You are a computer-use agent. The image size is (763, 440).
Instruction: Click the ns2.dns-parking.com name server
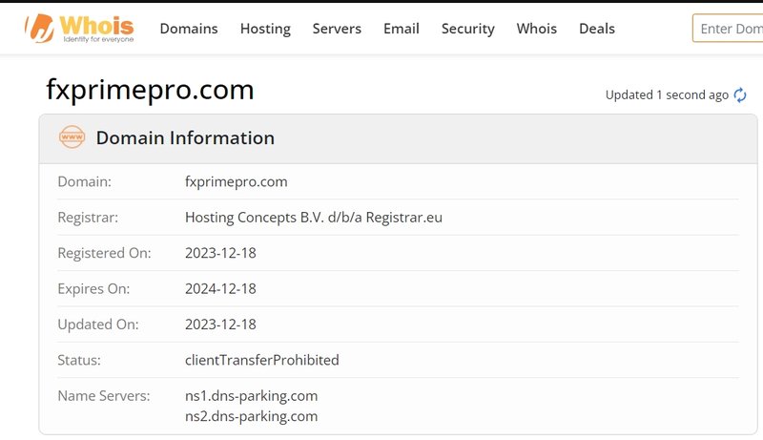[251, 417]
